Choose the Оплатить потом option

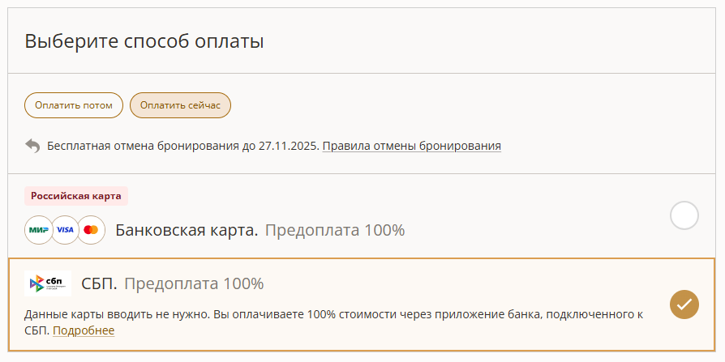click(x=74, y=105)
